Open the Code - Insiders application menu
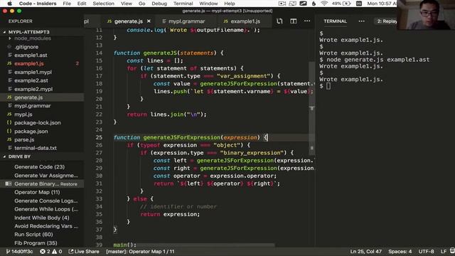The image size is (455, 256). coord(38,4)
